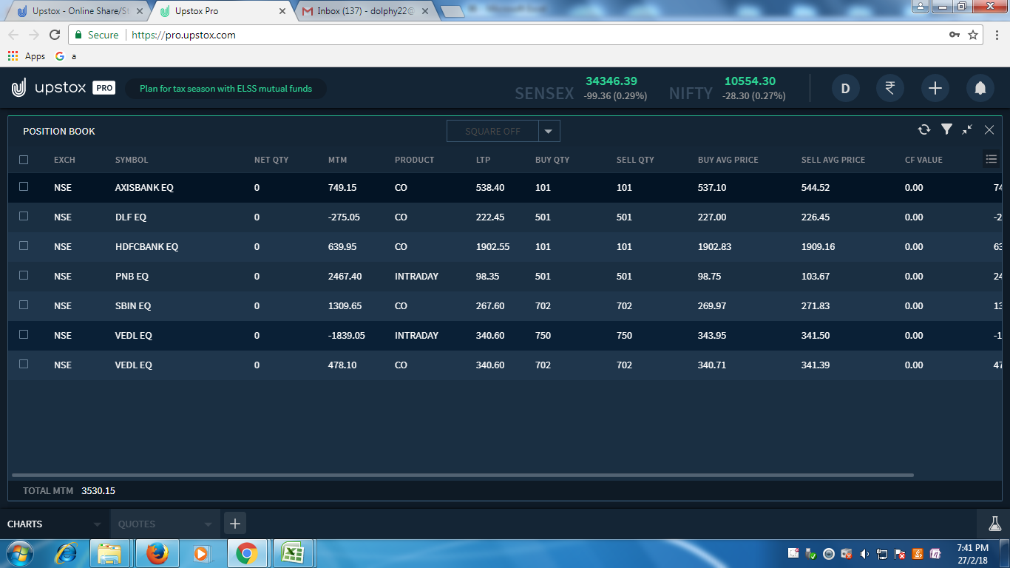
Task: Open the D profile avatar menu
Action: tap(846, 88)
